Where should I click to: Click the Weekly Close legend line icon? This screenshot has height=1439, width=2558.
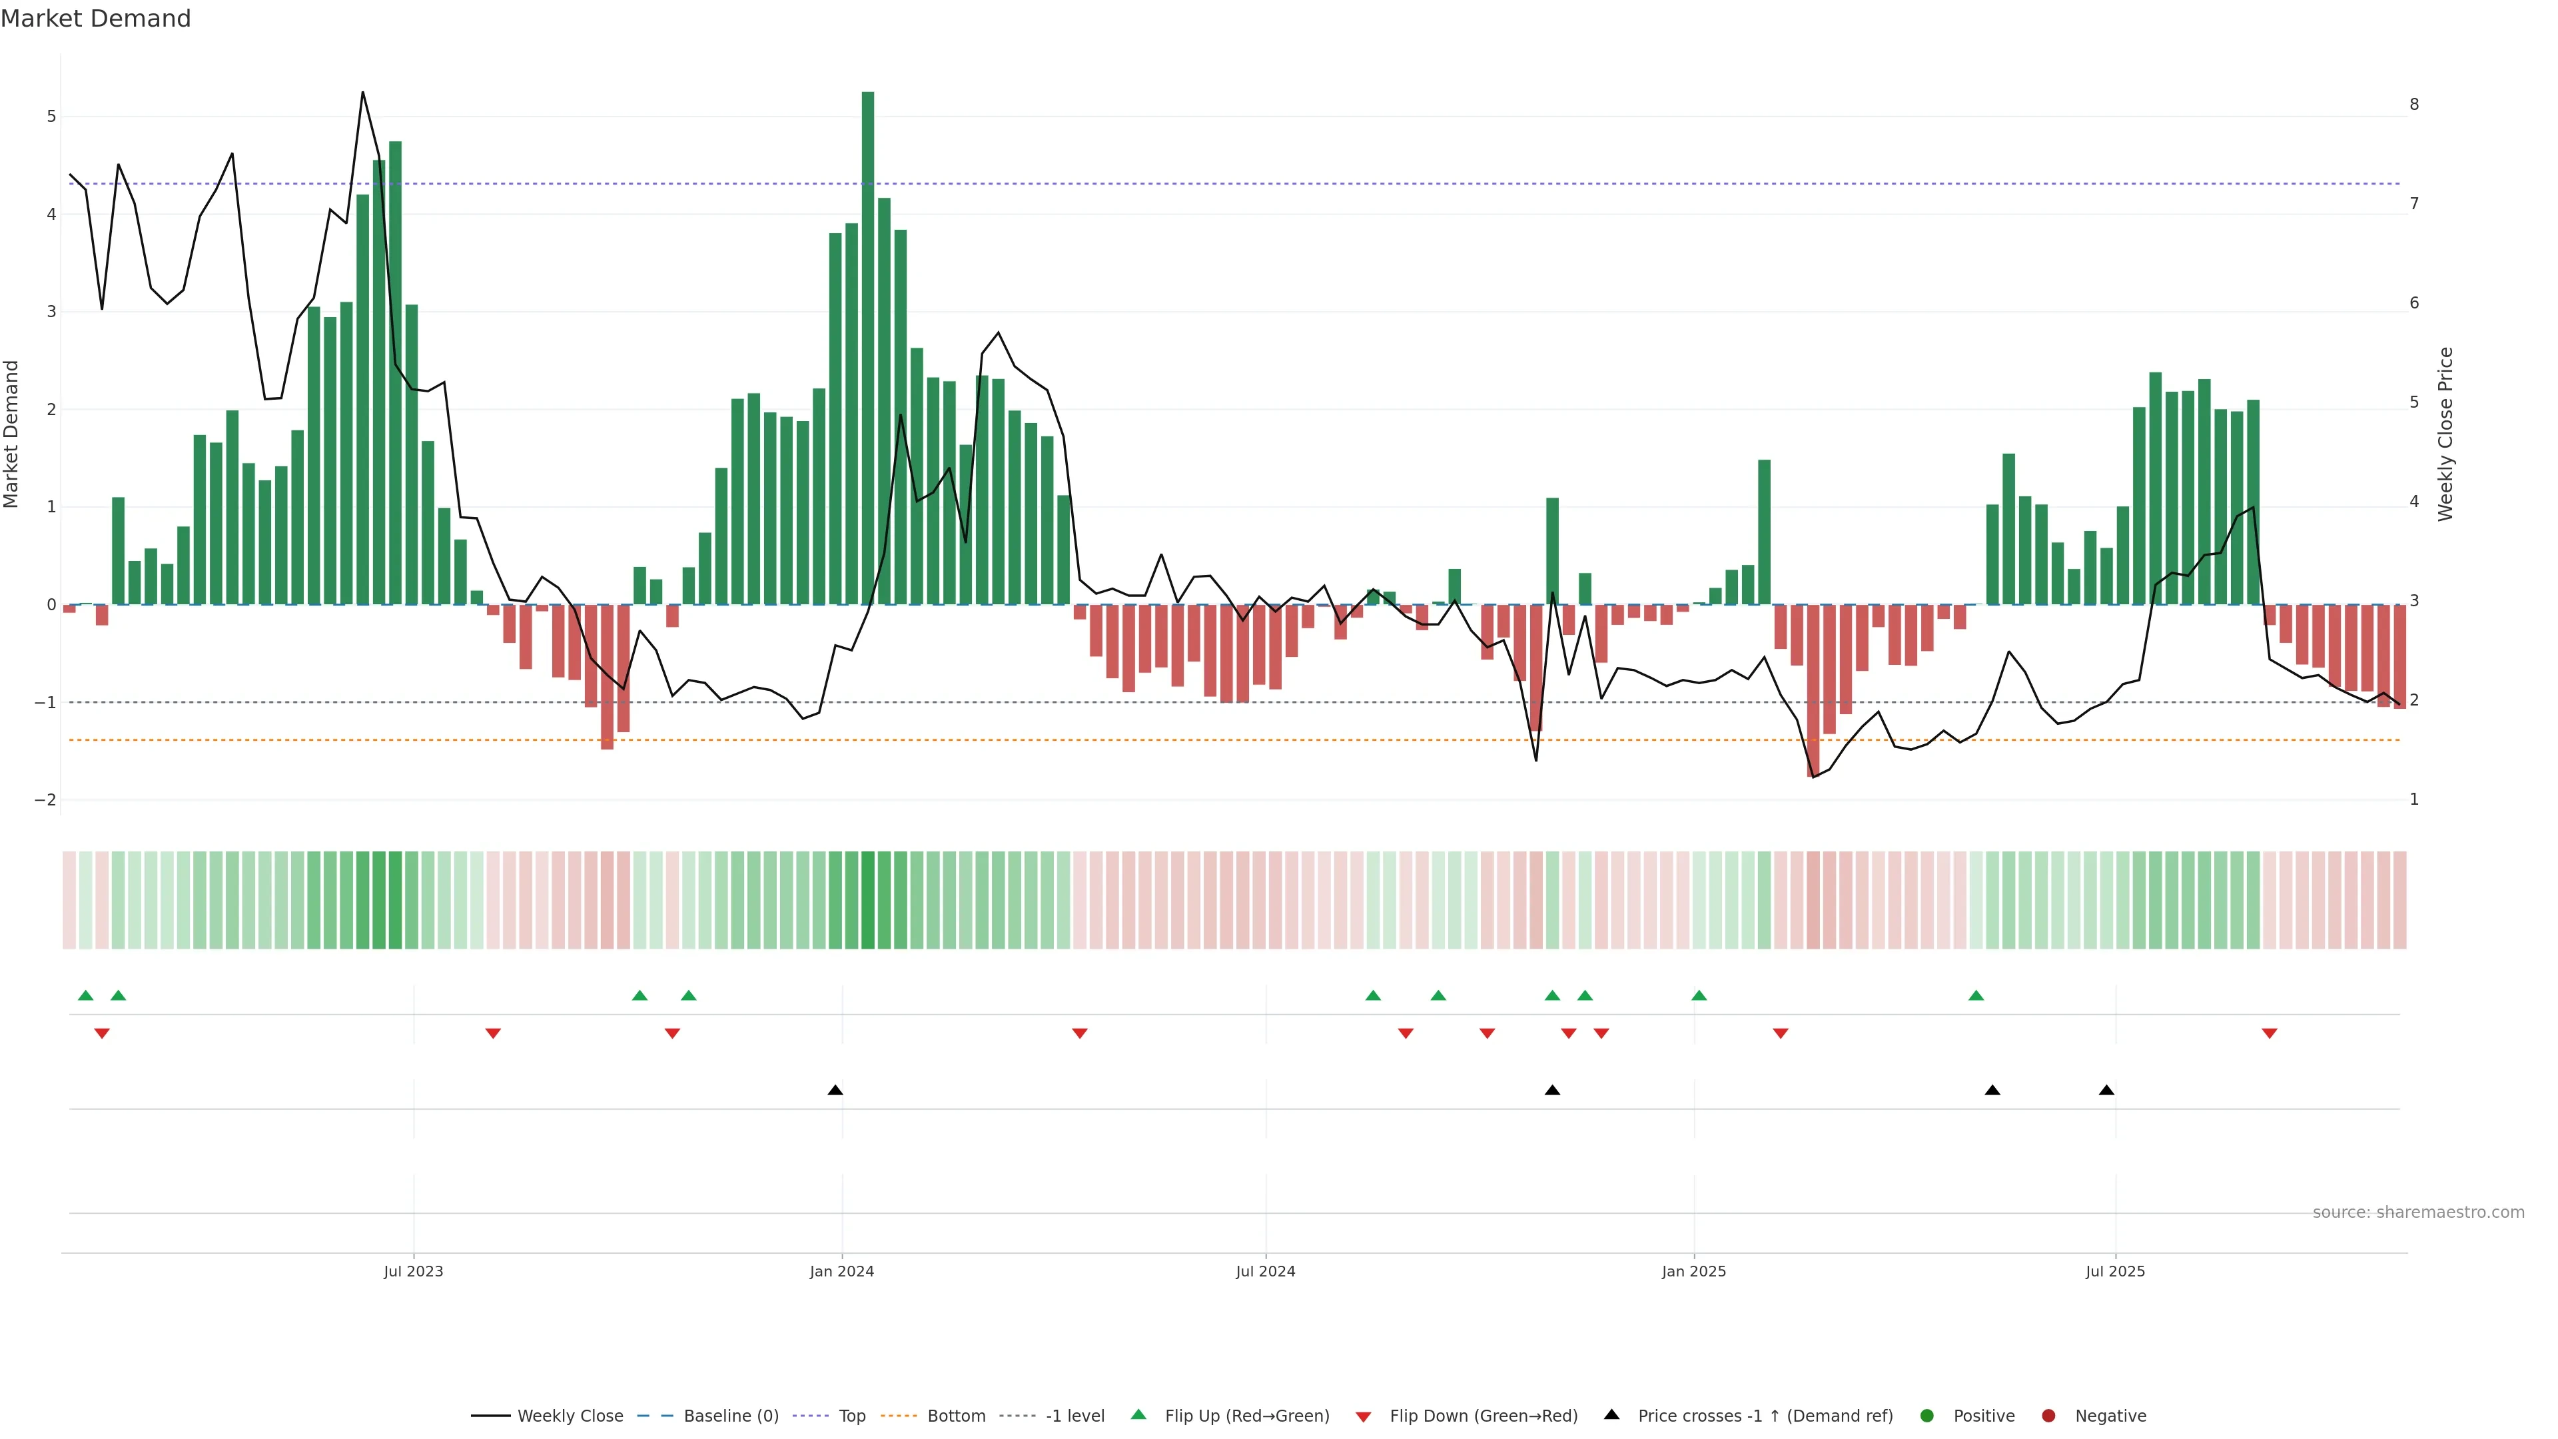490,1416
